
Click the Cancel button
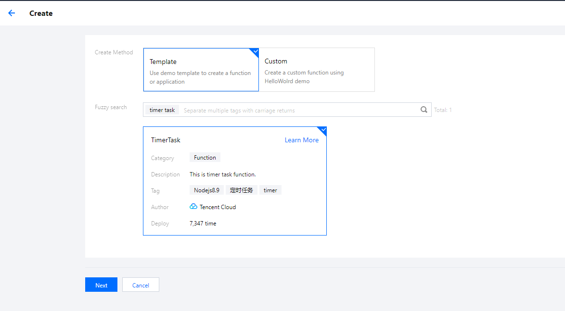(141, 285)
